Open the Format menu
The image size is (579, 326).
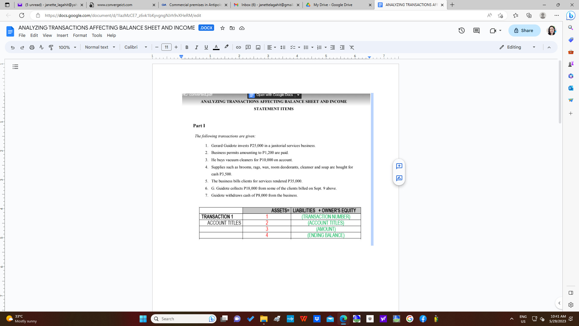coord(80,35)
